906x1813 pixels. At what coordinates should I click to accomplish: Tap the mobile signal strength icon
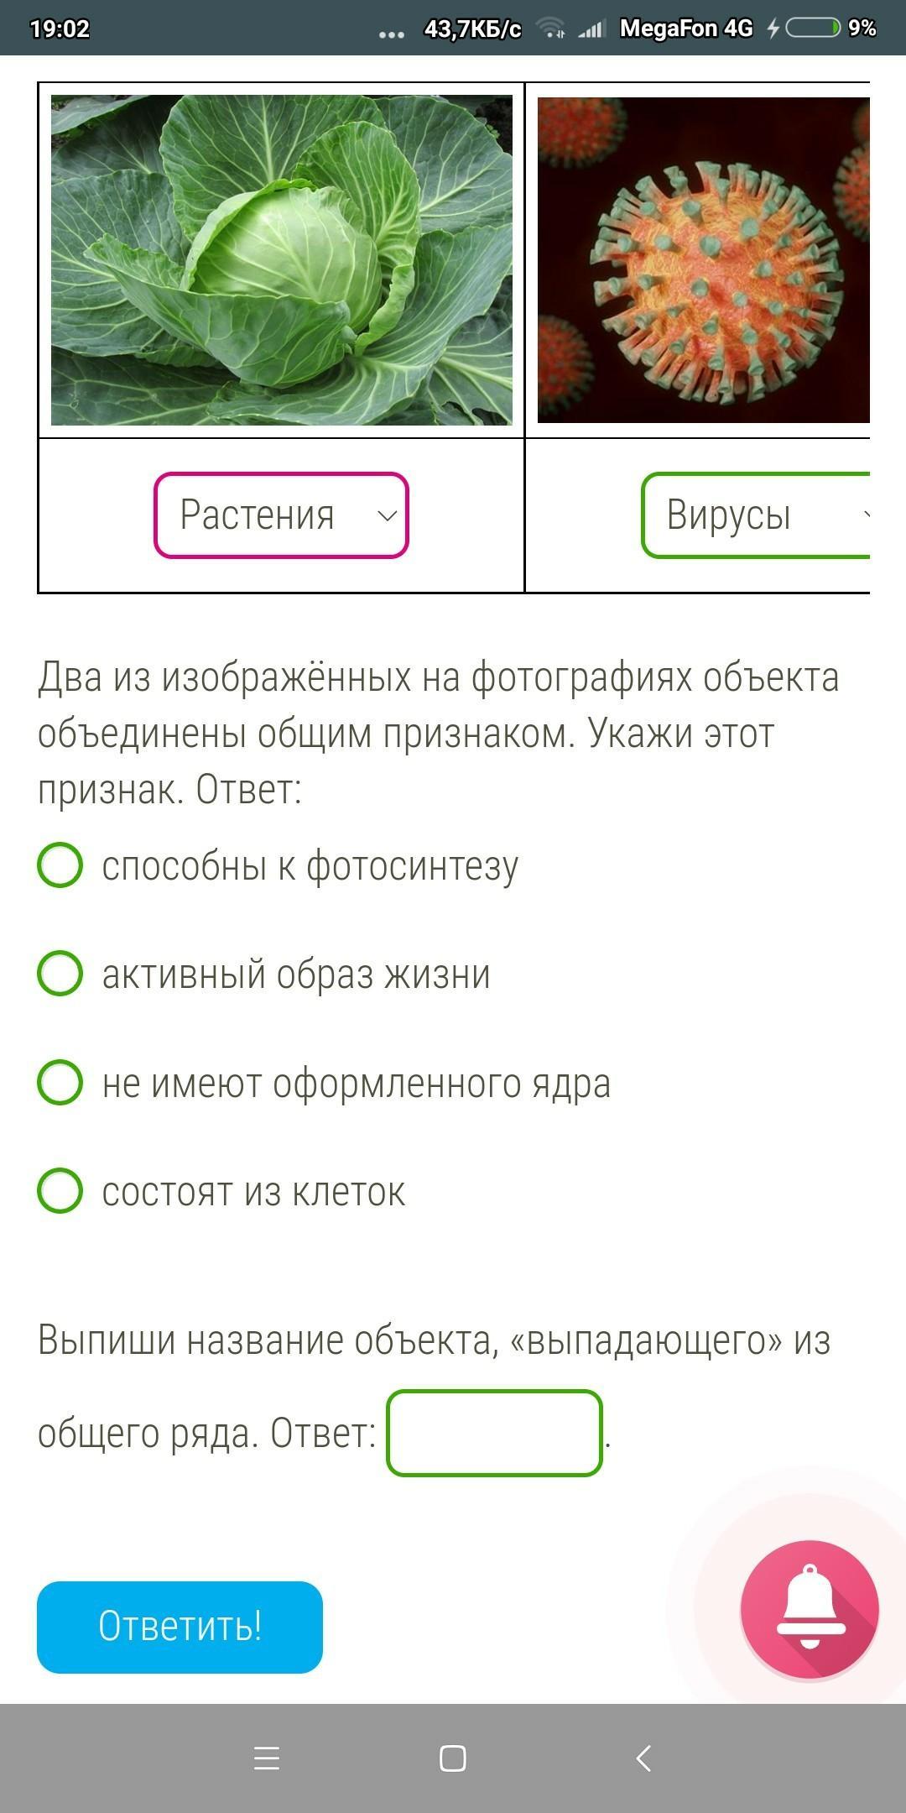coord(591,29)
